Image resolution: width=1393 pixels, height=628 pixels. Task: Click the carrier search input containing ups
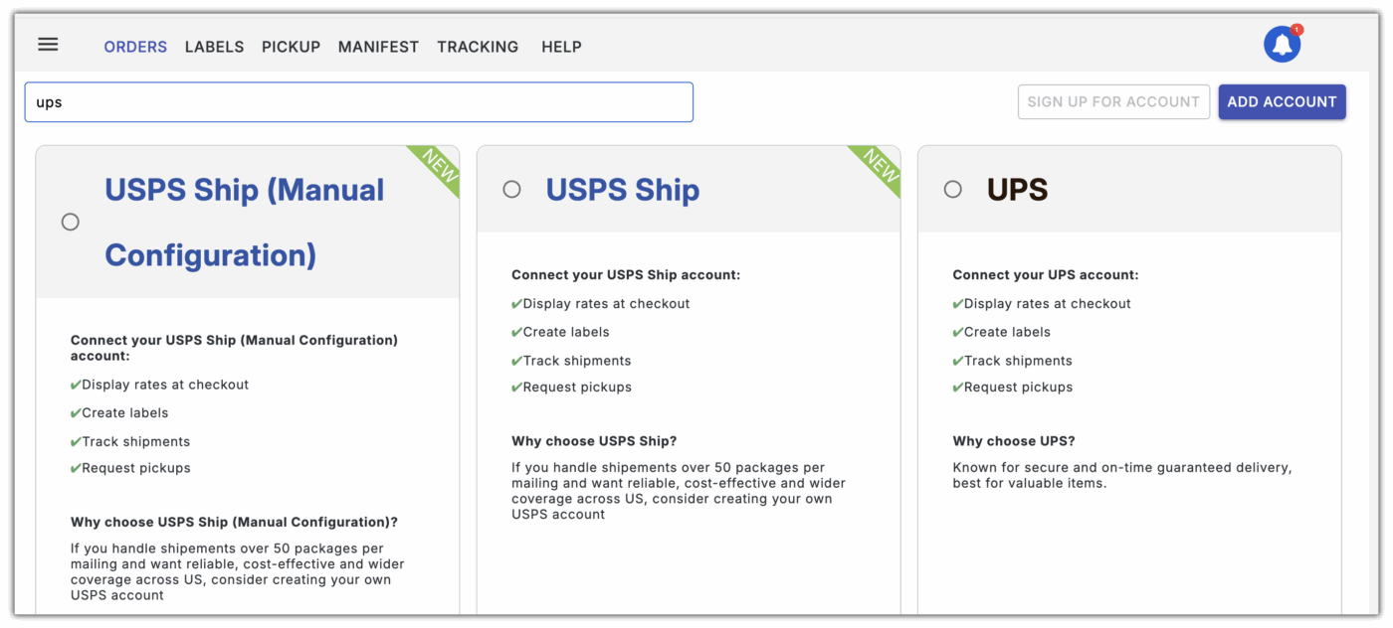point(358,101)
